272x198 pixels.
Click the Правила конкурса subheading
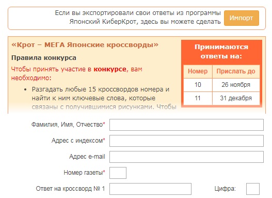44,58
